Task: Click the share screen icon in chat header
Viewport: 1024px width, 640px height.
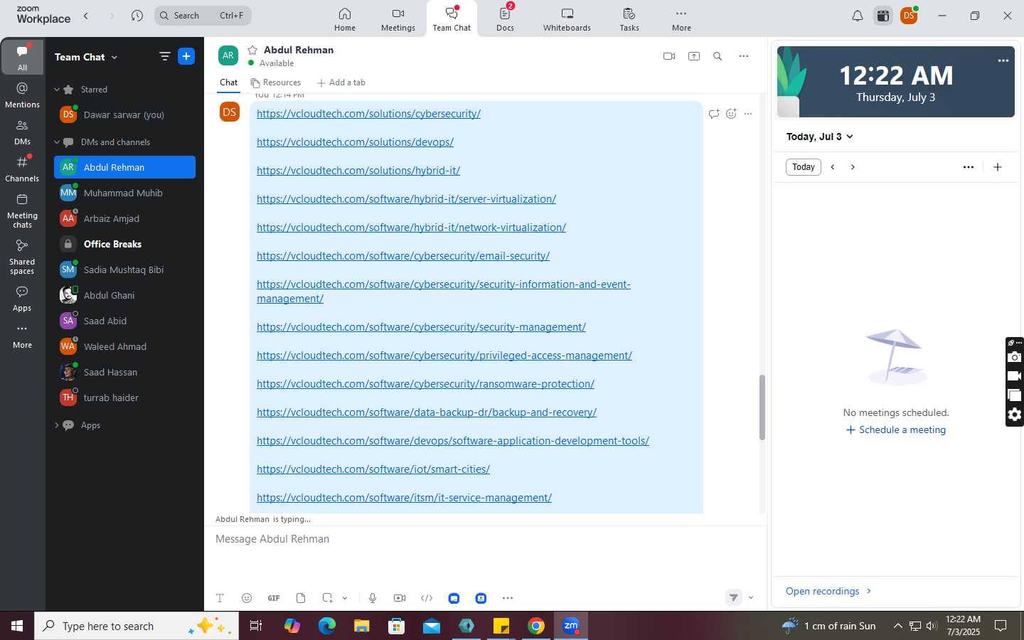Action: click(694, 56)
